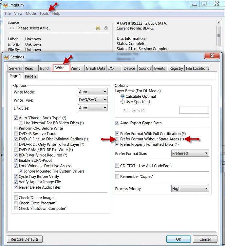Check Prefer Format Without Spare Areas
The height and width of the screenshot is (246, 225).
pyautogui.click(x=117, y=139)
